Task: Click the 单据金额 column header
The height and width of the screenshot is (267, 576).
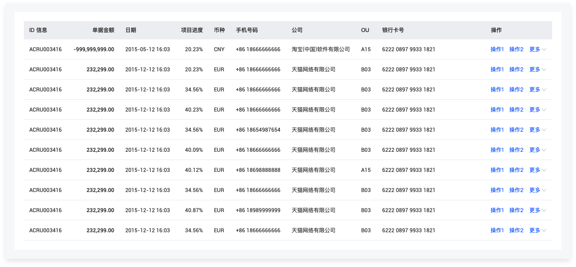Action: pos(103,30)
